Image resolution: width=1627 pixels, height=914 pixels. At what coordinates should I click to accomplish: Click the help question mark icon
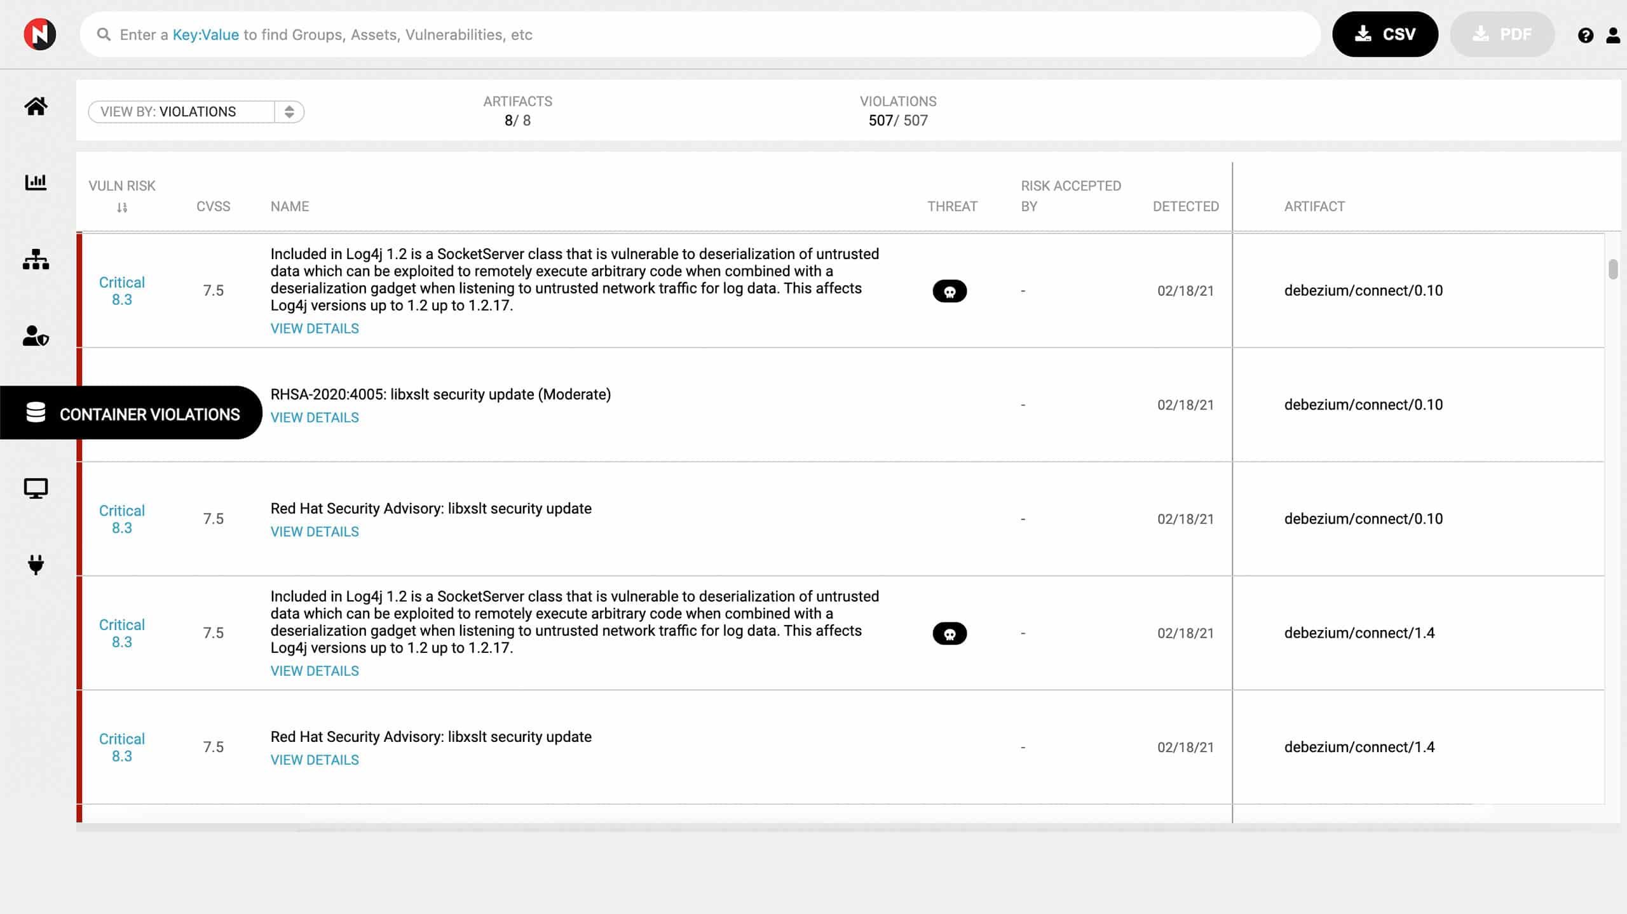point(1585,35)
